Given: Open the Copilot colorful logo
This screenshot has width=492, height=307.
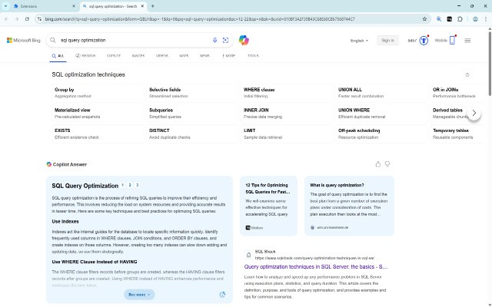Looking at the screenshot, I should (x=244, y=40).
